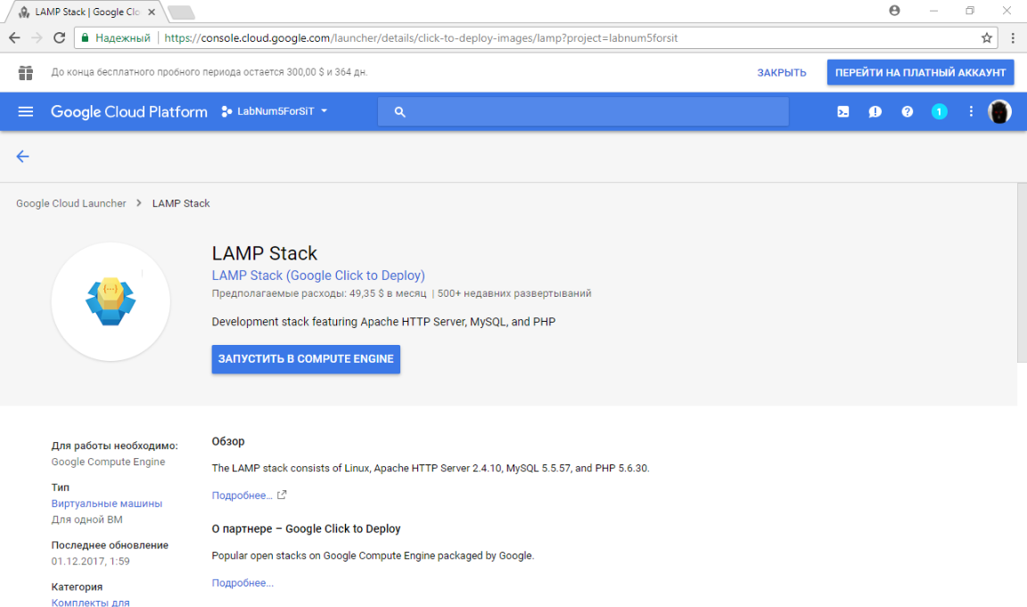Bookmark this page with the star icon
The width and height of the screenshot is (1027, 607).
click(x=986, y=38)
